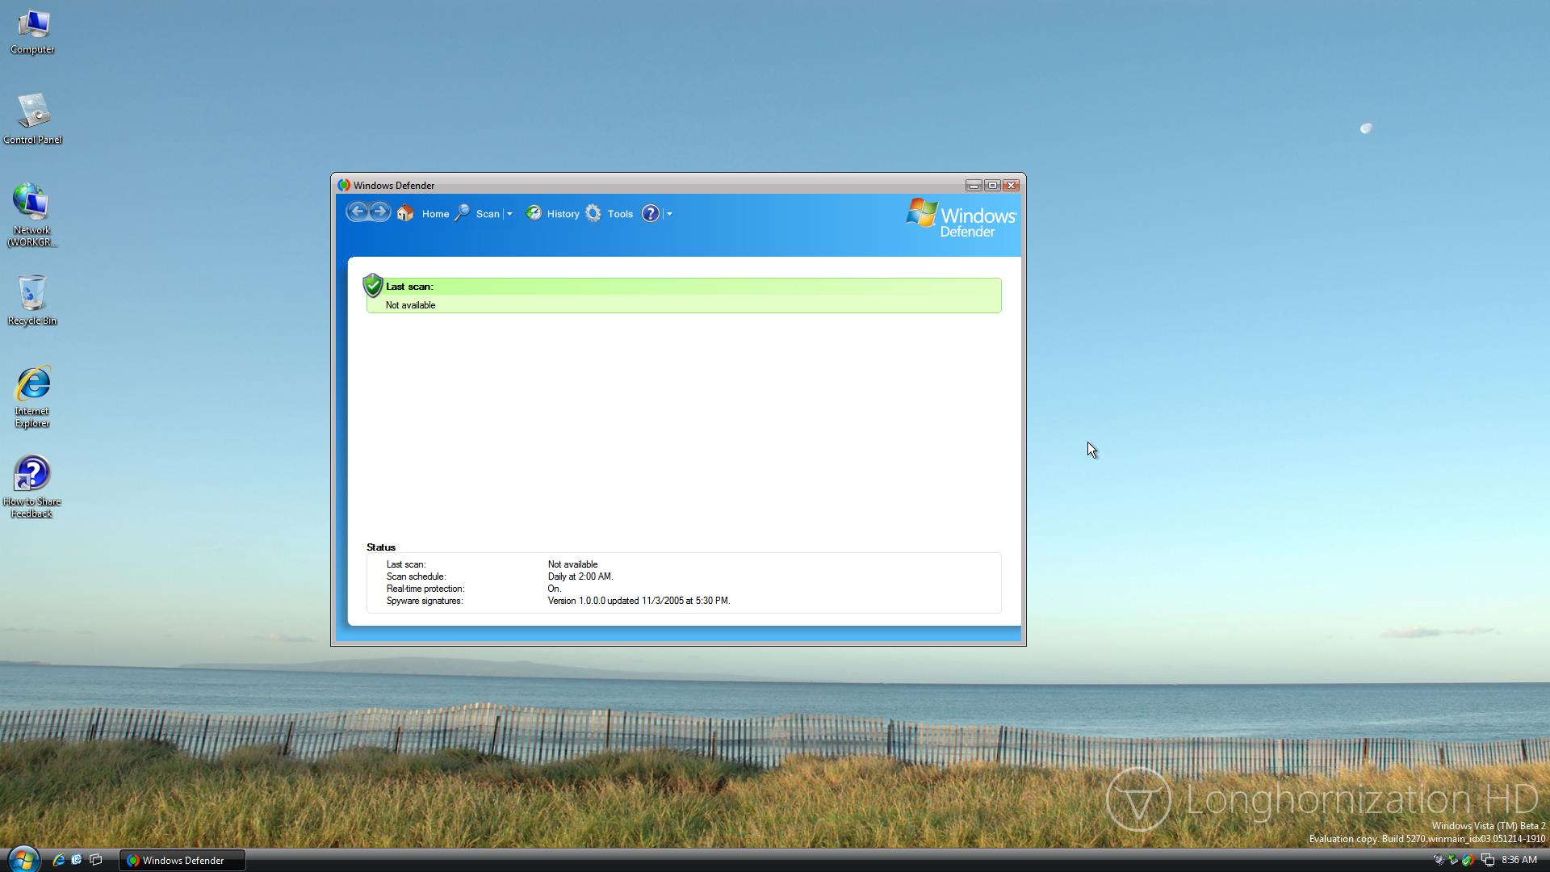
Task: Click the Tools gear icon
Action: tap(593, 214)
